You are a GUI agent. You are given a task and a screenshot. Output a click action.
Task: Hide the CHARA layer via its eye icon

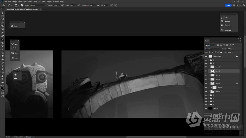click(206, 75)
